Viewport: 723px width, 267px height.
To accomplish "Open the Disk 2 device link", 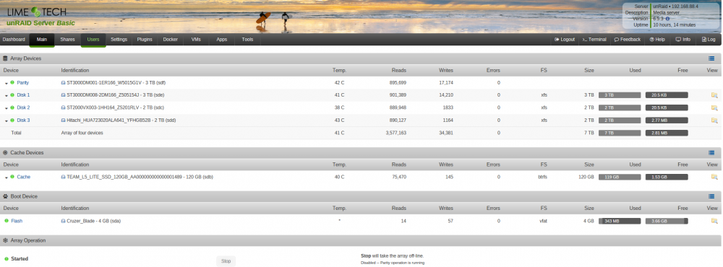I will click(24, 108).
